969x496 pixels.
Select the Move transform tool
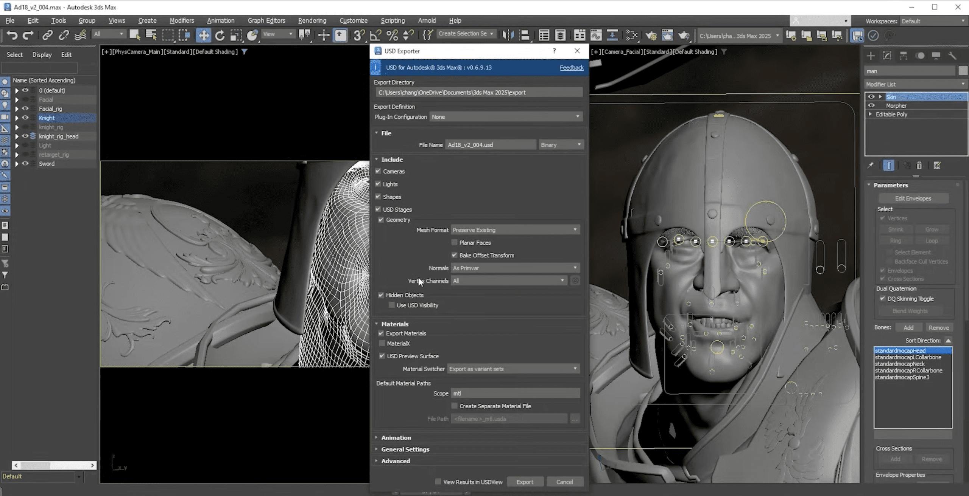203,36
